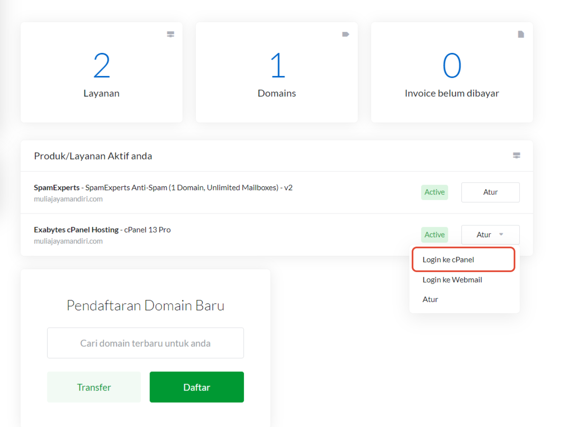The height and width of the screenshot is (427, 588).
Task: Click the green Daftar button
Action: click(x=197, y=387)
